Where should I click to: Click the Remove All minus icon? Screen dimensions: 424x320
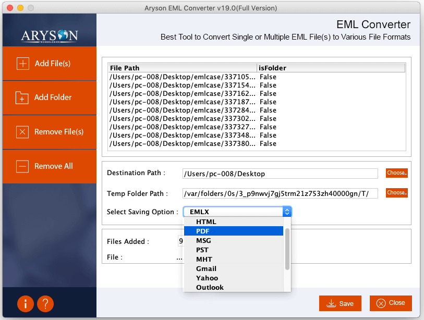[22, 166]
